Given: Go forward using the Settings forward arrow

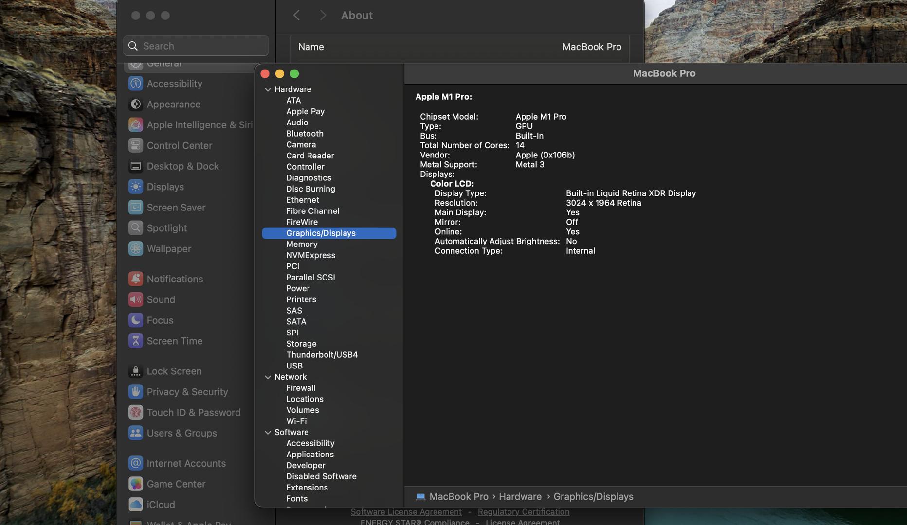Looking at the screenshot, I should (323, 15).
